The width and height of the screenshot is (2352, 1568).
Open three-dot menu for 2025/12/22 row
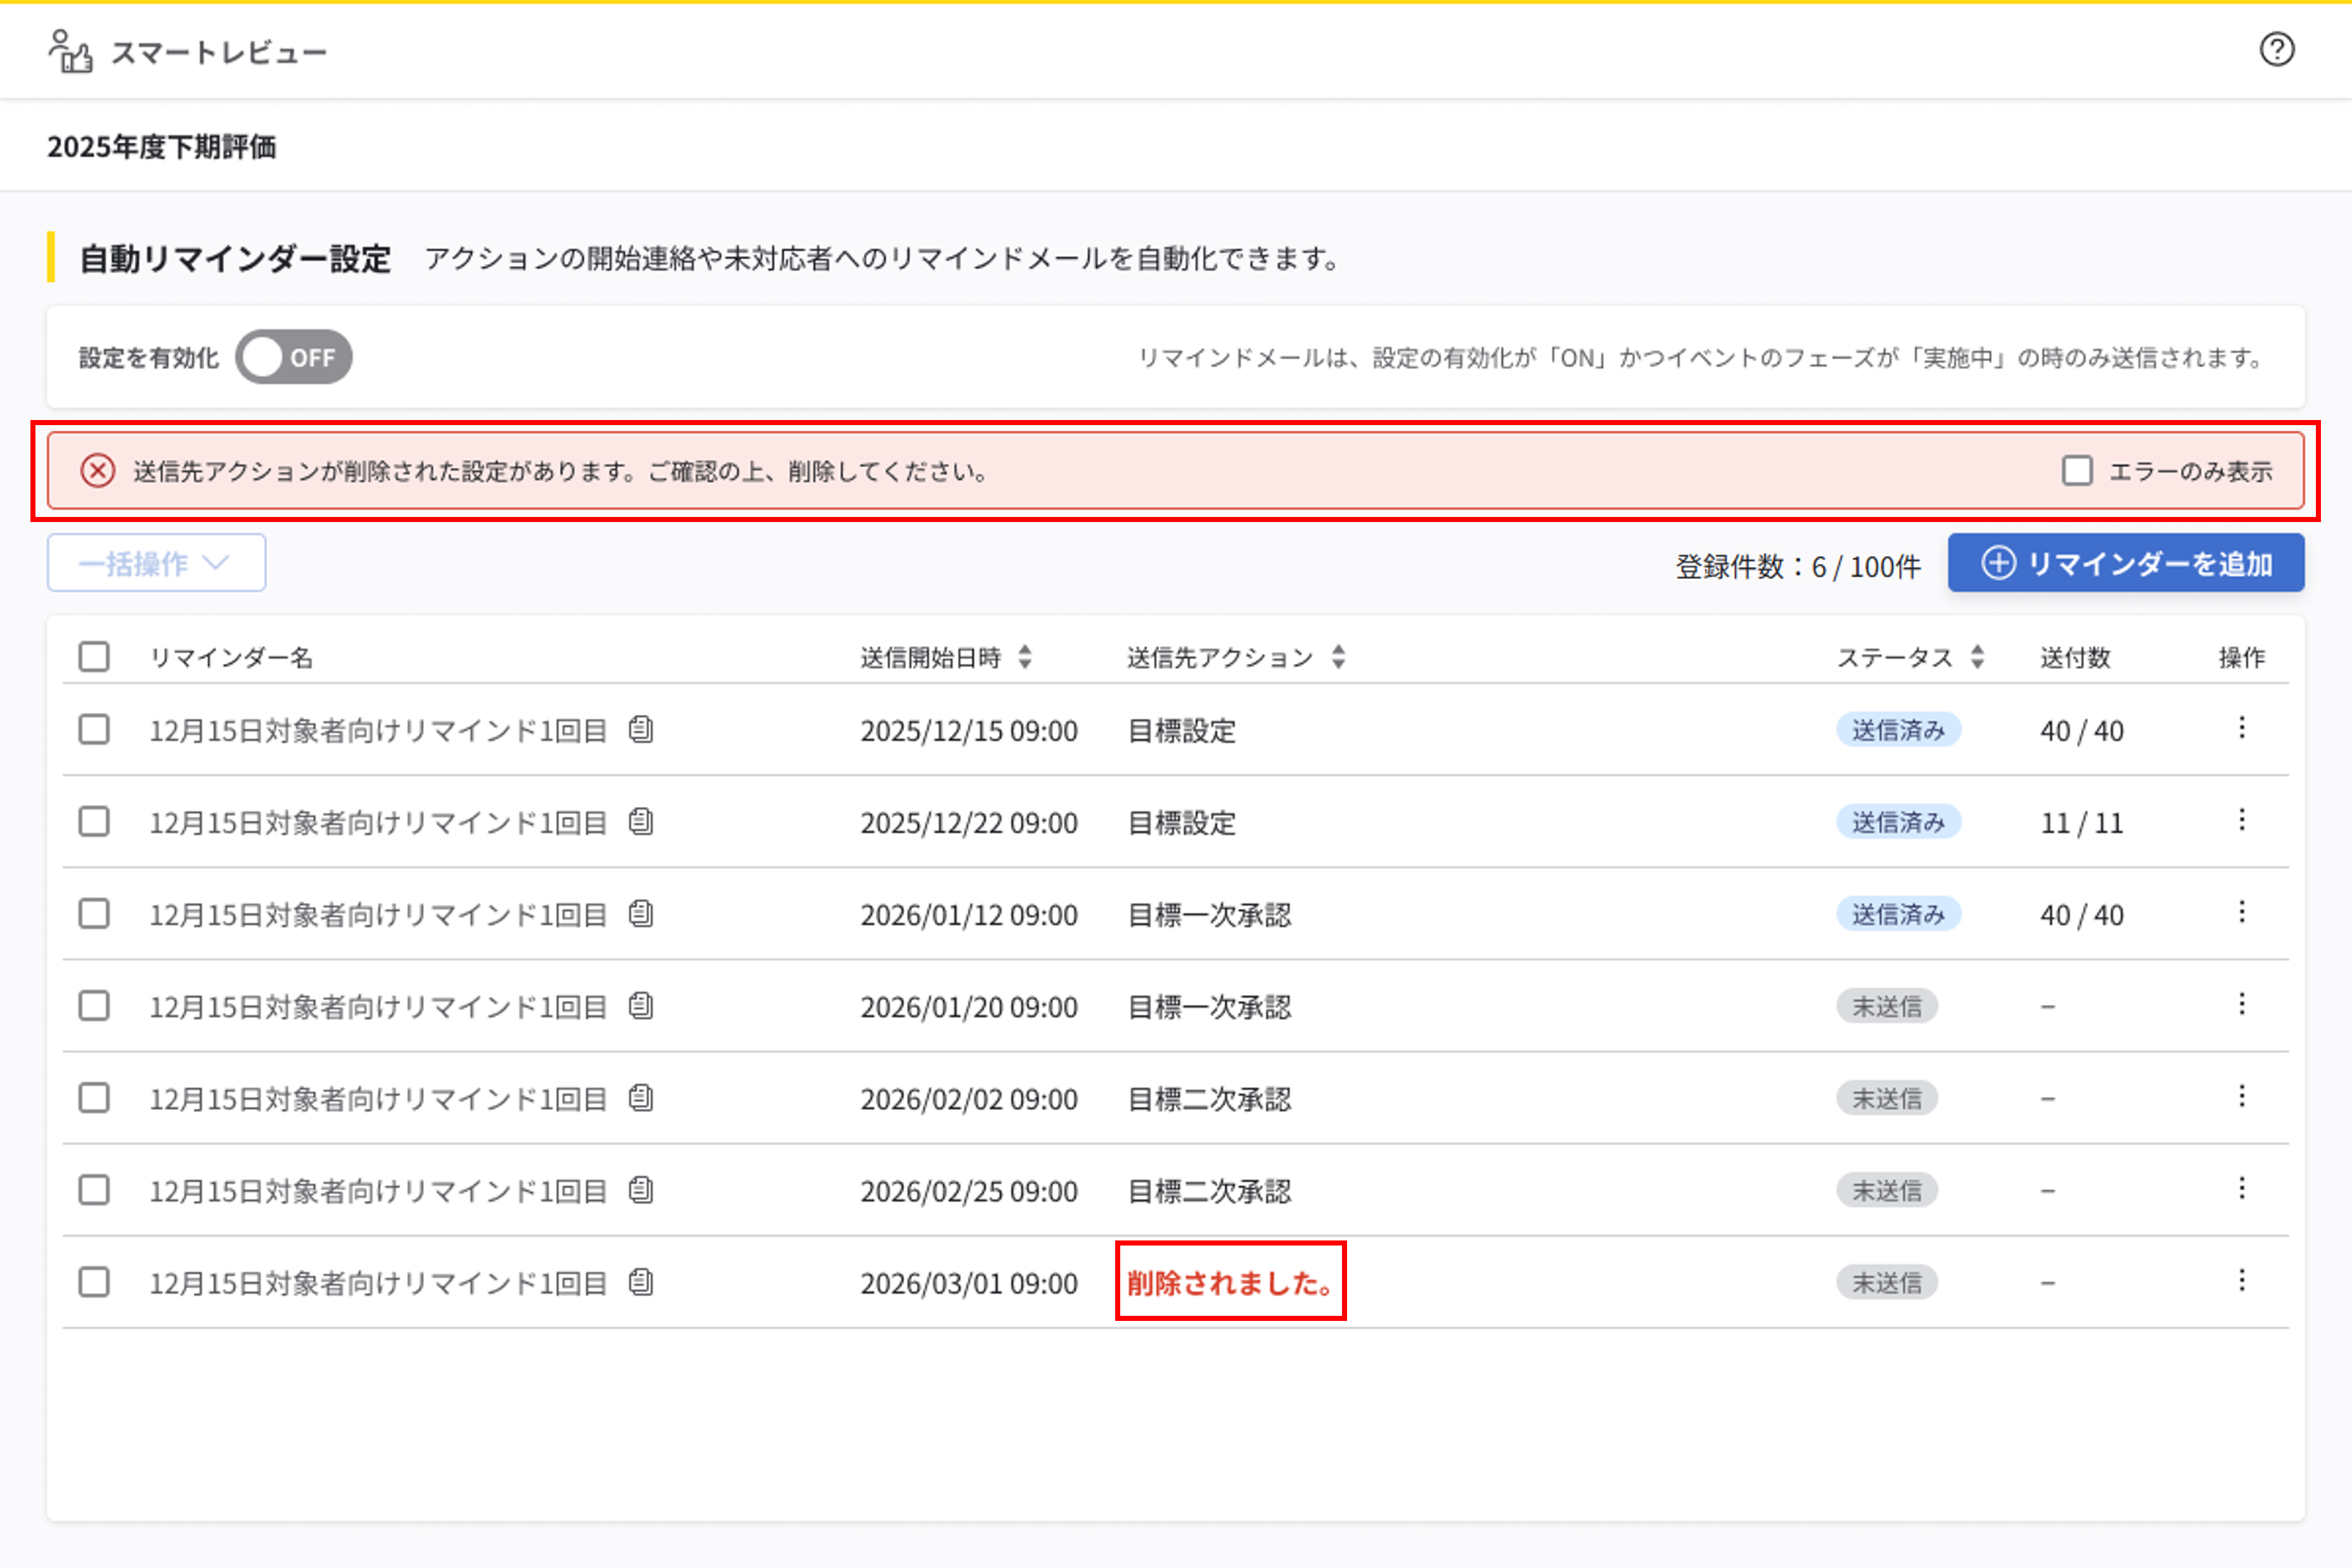point(2242,820)
